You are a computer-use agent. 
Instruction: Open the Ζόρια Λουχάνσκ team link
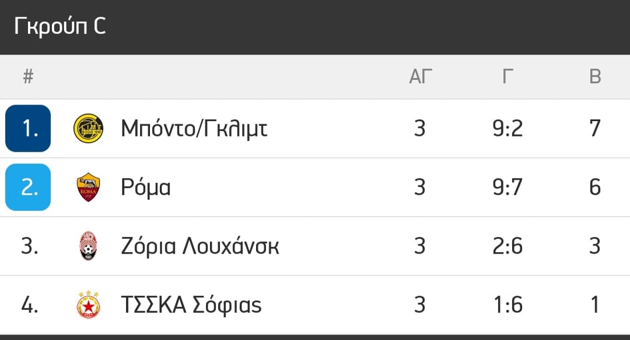[200, 246]
